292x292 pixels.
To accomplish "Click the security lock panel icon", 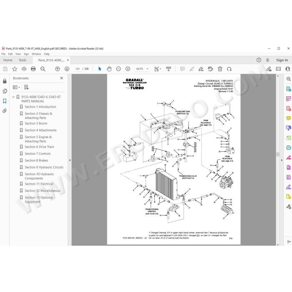I will pos(5,81).
